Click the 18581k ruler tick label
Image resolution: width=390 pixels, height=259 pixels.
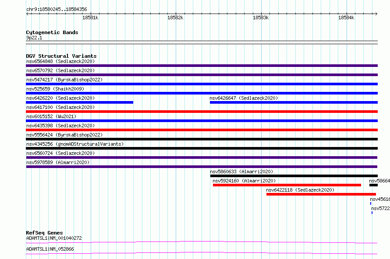click(x=90, y=17)
